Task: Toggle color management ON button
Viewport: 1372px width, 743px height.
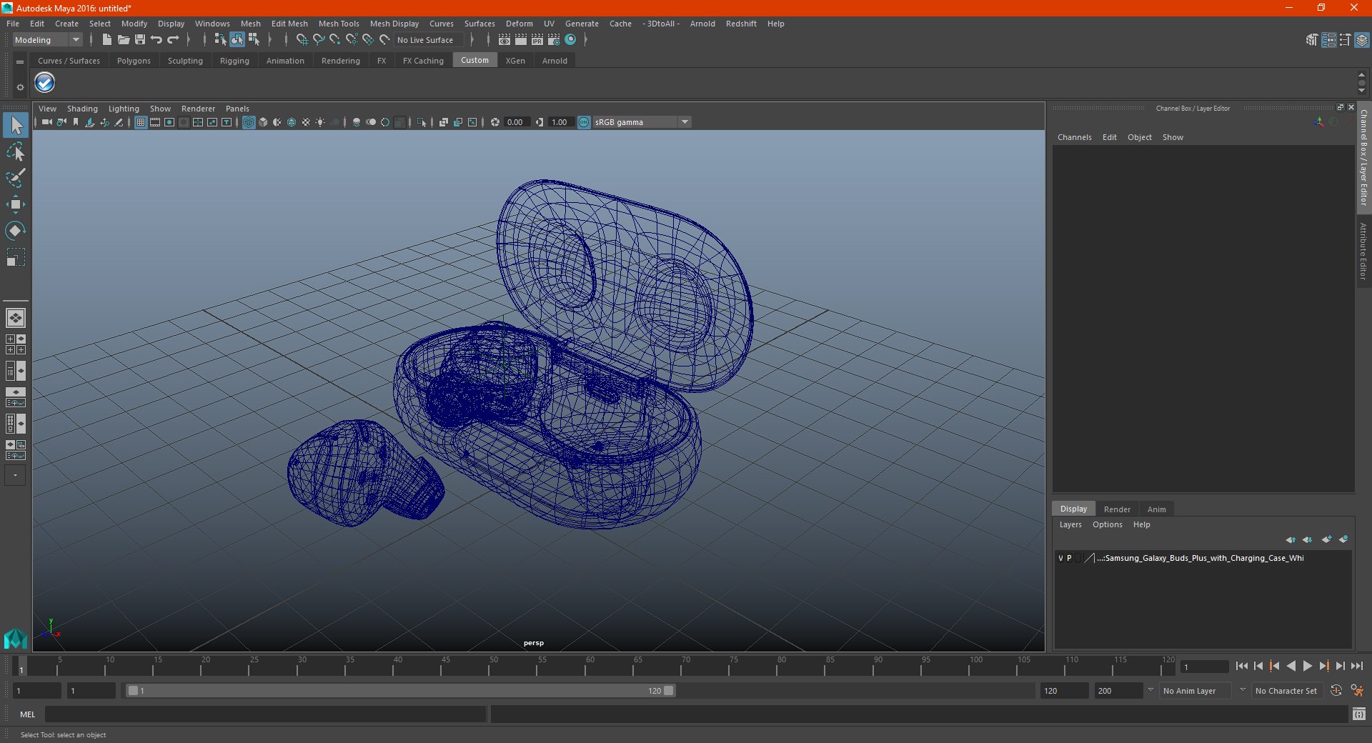Action: point(584,122)
